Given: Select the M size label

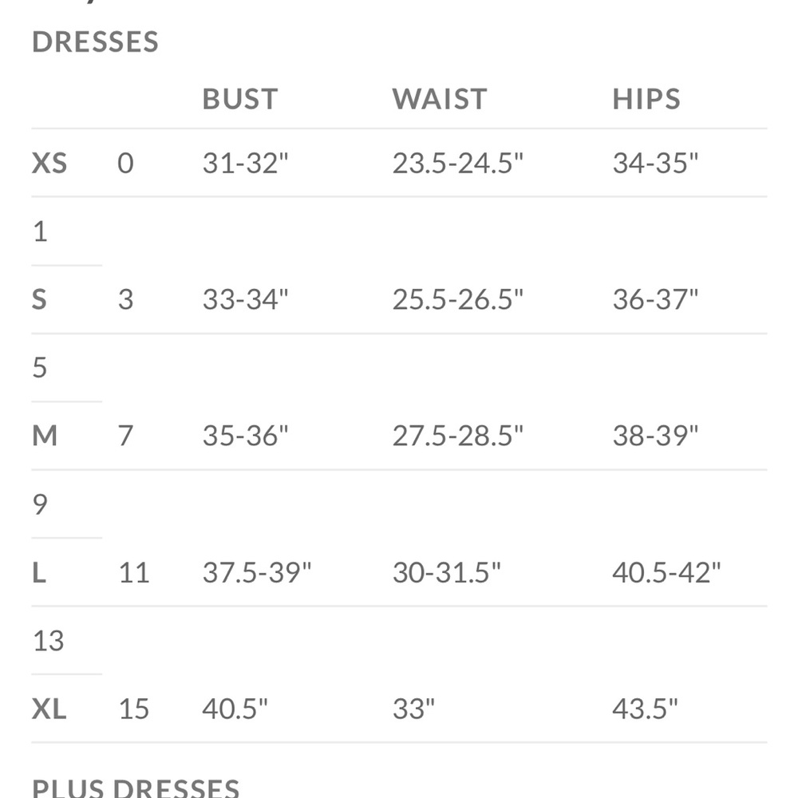Looking at the screenshot, I should click(x=45, y=436).
